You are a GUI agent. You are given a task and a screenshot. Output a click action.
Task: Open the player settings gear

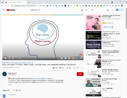(x=69, y=58)
